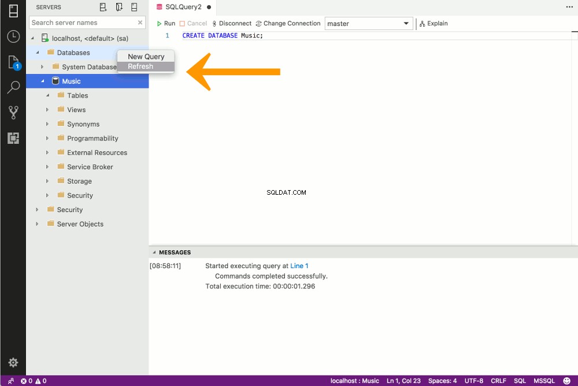This screenshot has width=578, height=386.
Task: Clear the server name search box
Action: (140, 23)
